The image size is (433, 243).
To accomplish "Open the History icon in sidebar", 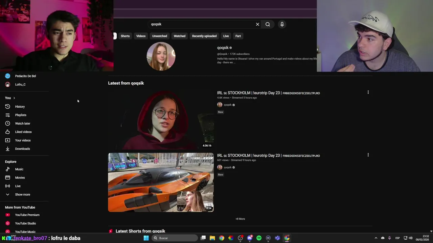I will (x=7, y=107).
